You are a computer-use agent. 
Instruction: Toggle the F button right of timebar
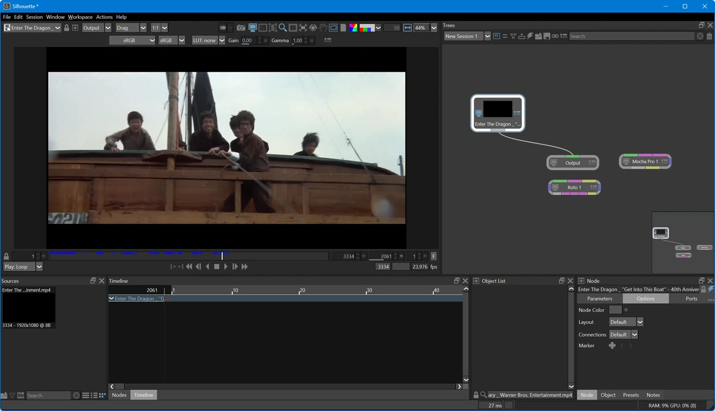(x=434, y=256)
